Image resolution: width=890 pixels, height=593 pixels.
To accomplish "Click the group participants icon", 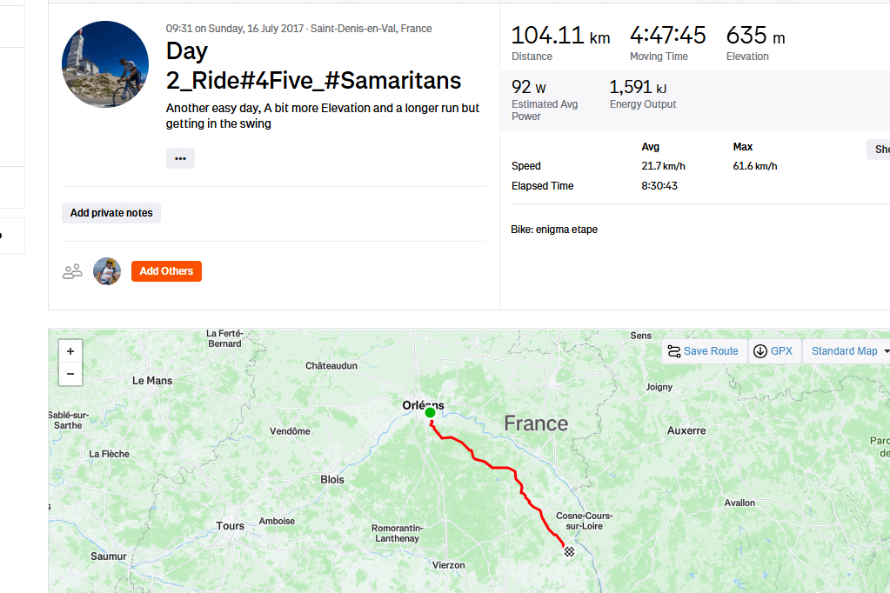I will coord(72,271).
